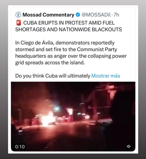Click the Ciego de Ávila paragraph text
Viewport: 146px width, 159px height.
pos(71,53)
